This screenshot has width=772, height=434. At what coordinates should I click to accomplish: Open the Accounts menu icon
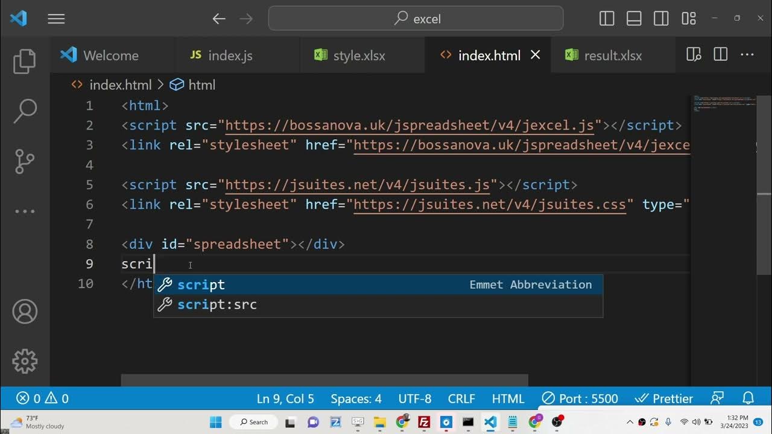click(25, 312)
